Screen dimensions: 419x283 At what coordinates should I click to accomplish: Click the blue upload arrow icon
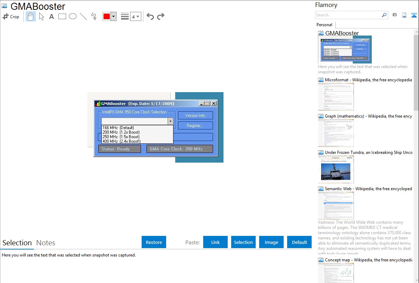(414, 15)
